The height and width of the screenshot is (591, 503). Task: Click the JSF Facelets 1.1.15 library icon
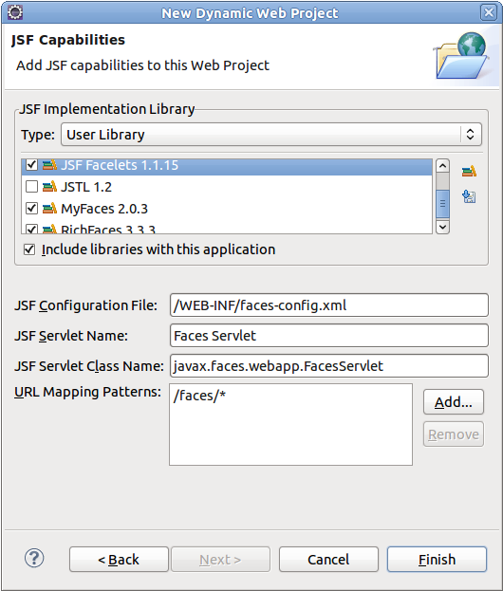coord(49,165)
